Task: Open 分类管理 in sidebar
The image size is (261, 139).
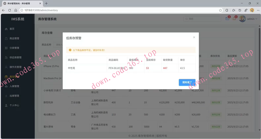Action: click(18, 48)
